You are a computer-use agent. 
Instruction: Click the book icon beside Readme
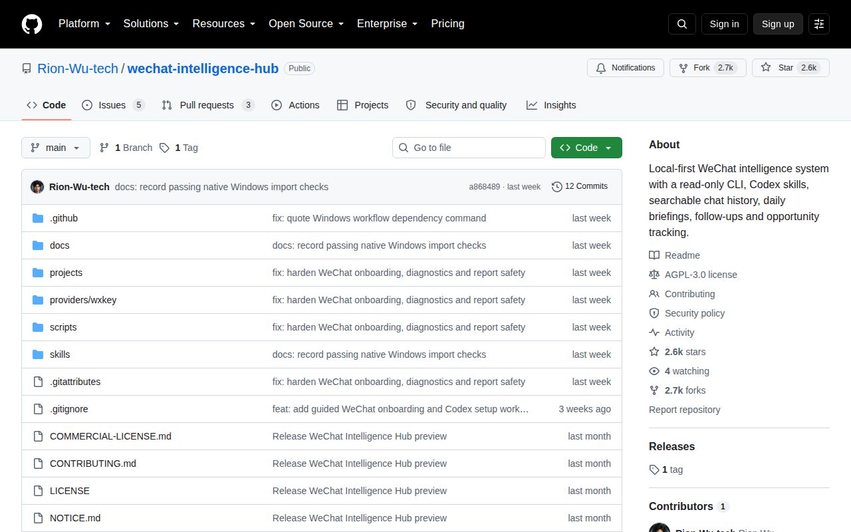tap(654, 255)
